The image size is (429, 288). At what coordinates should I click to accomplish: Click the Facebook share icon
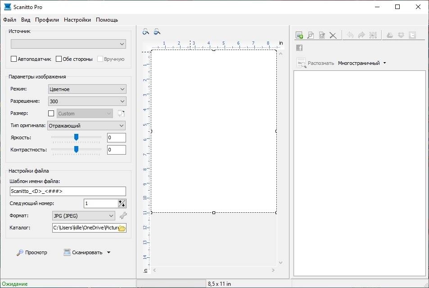(x=299, y=48)
